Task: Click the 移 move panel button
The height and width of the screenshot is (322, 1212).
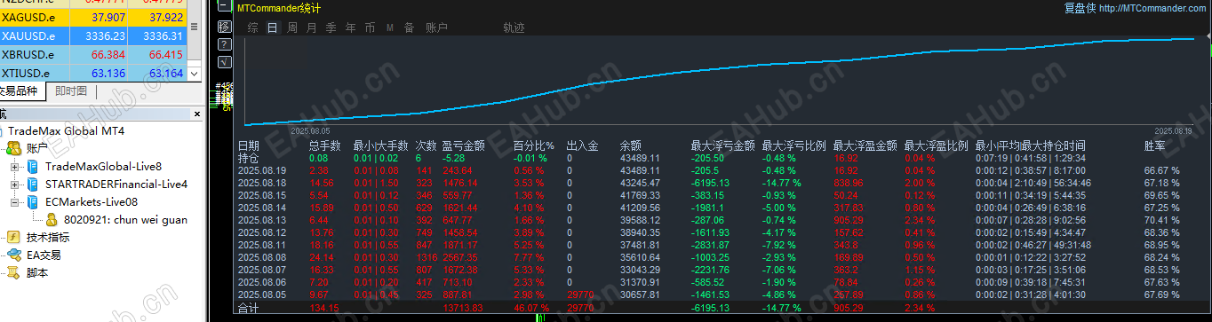Action: tap(224, 27)
